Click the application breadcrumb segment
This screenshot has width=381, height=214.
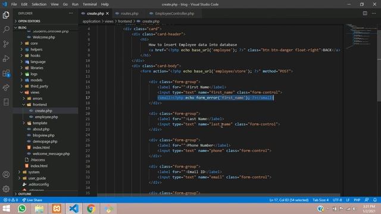click(91, 21)
